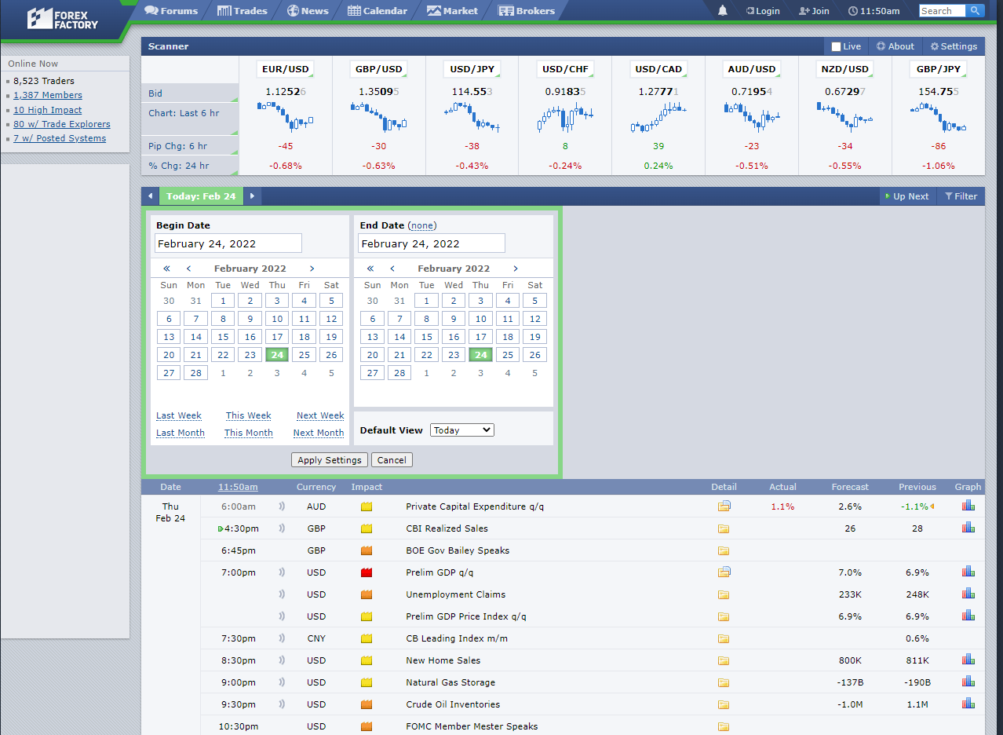Click the sound icon in the 7:00pm row

(x=282, y=572)
